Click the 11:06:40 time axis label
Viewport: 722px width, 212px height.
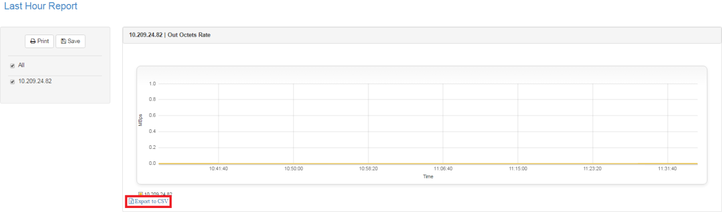[x=443, y=169]
